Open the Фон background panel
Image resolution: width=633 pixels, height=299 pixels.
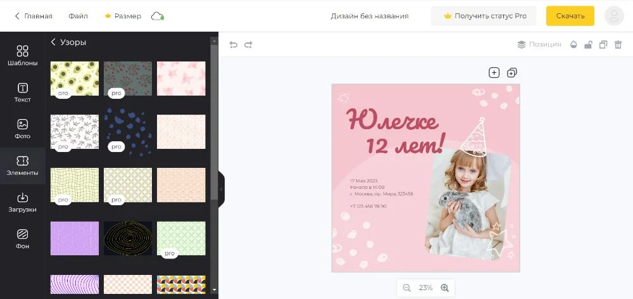tap(23, 239)
